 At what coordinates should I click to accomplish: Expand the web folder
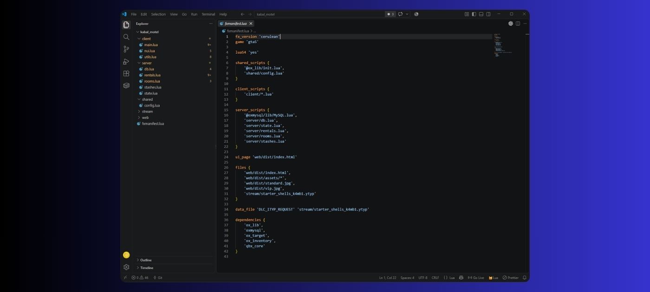pyautogui.click(x=175, y=117)
